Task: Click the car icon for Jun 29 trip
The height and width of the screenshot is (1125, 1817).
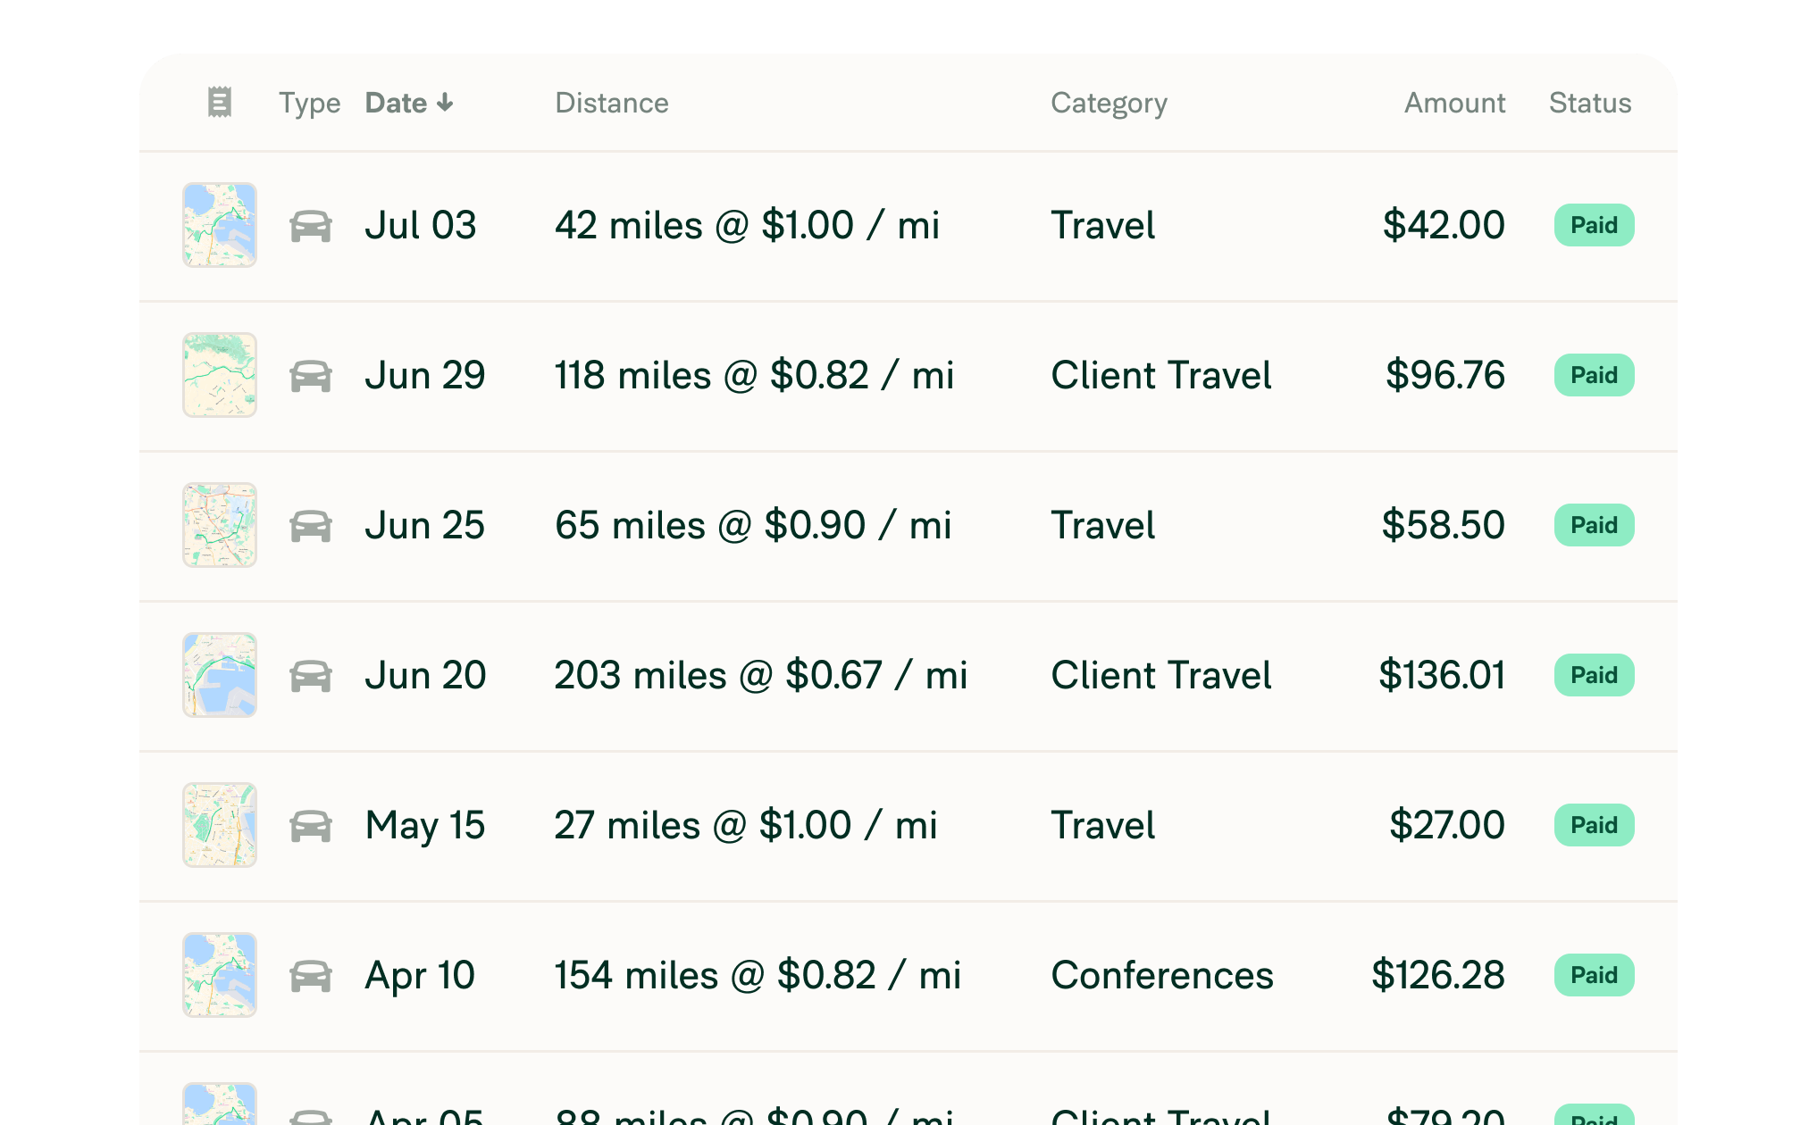Action: tap(311, 376)
